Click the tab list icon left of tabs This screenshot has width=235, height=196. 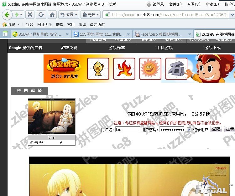point(5,34)
